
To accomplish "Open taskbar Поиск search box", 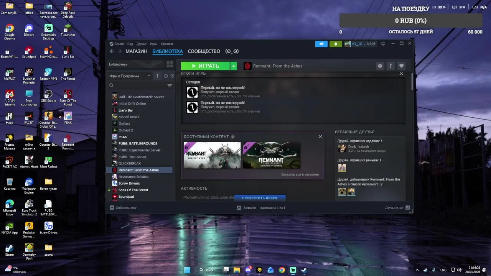I will click(x=207, y=270).
